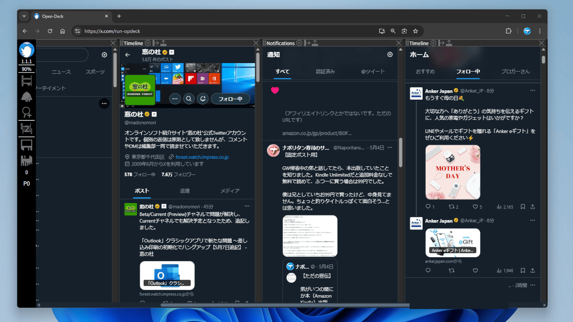This screenshot has width=573, height=322.
Task: Open gear settings of Notifications column header
Action: coord(299,43)
